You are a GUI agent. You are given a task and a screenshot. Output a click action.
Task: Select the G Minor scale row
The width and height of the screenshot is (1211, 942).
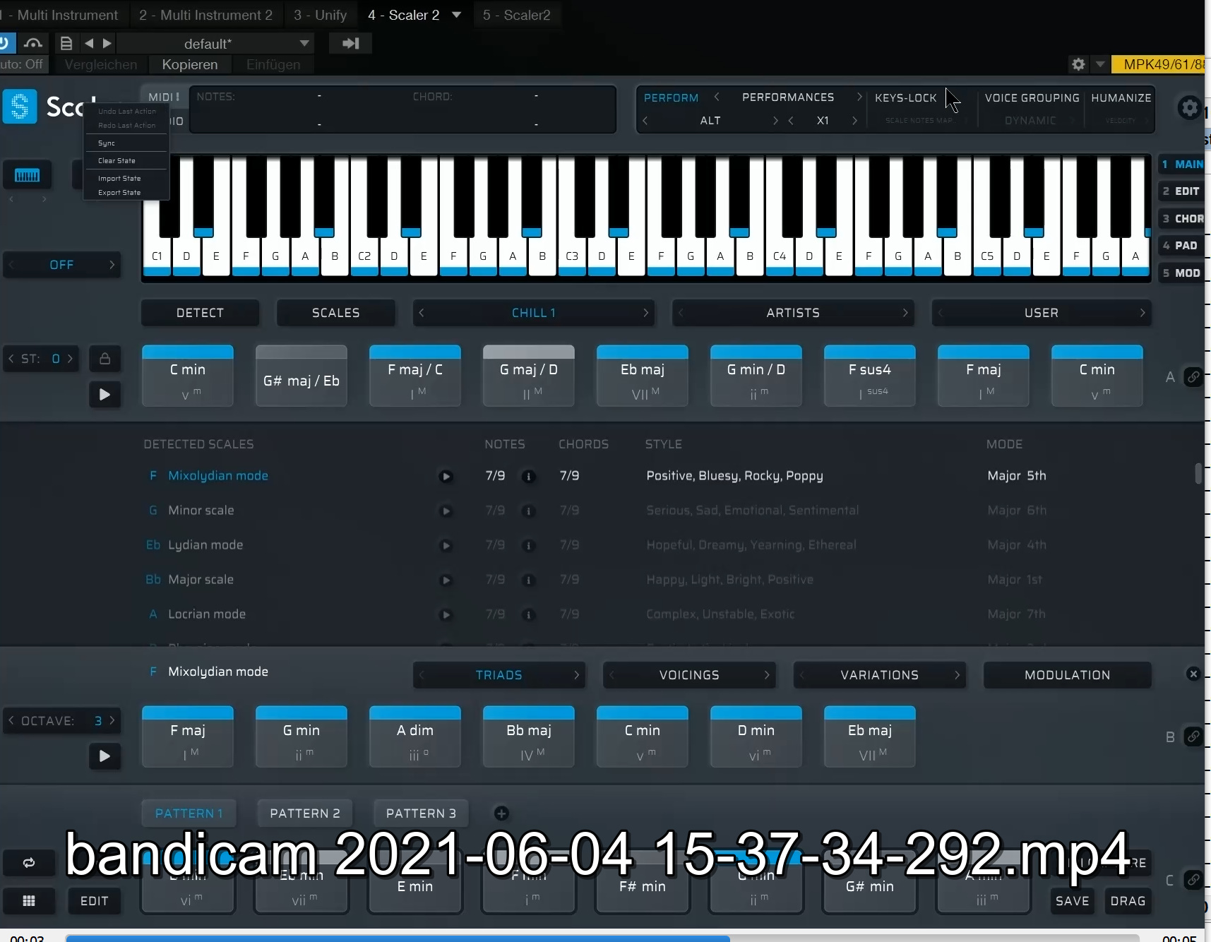point(597,511)
